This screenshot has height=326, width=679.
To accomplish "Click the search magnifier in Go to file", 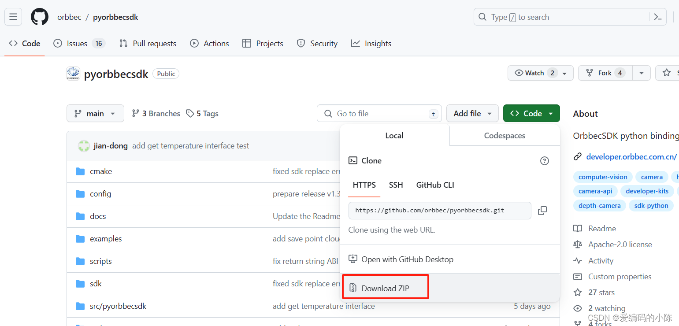I will pos(328,114).
